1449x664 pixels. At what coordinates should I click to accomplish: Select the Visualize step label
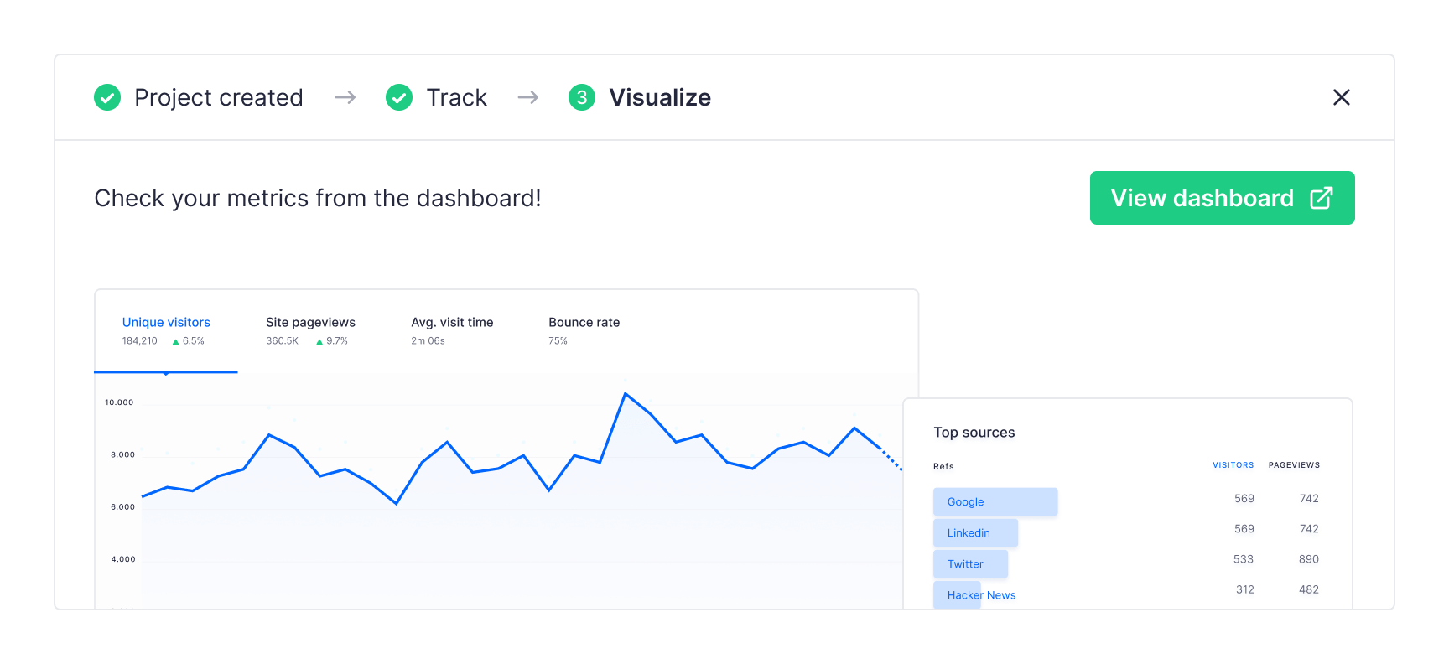tap(660, 97)
